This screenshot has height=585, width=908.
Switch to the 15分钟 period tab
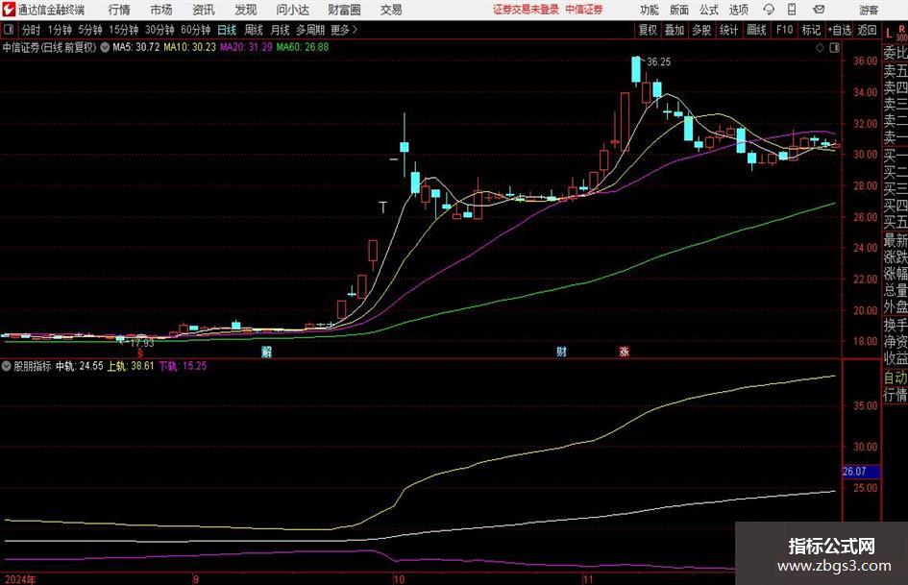click(123, 30)
